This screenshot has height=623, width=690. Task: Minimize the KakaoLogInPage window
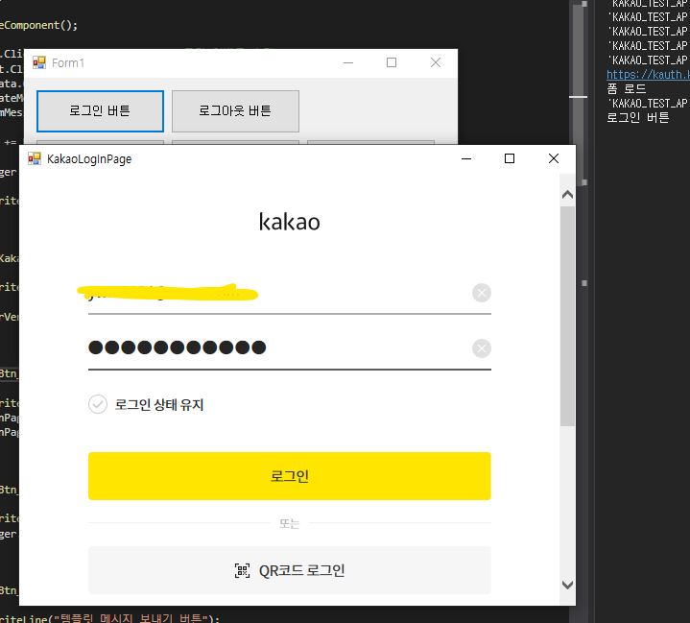(466, 158)
